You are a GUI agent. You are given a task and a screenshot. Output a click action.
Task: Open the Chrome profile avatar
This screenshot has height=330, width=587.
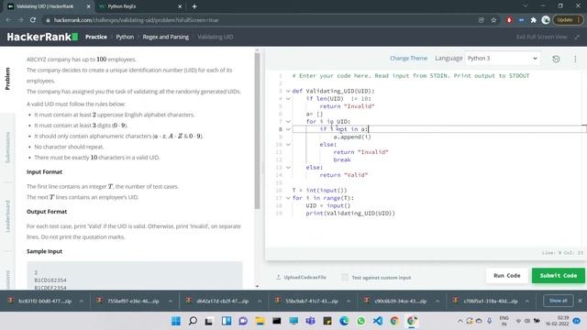point(546,20)
